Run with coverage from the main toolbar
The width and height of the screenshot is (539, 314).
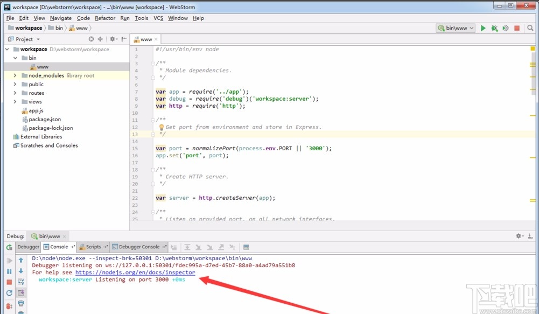tap(506, 28)
